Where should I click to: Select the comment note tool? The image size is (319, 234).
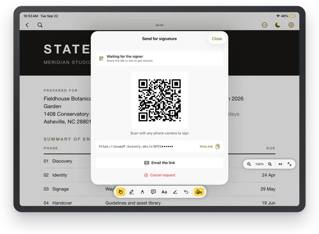(x=153, y=192)
